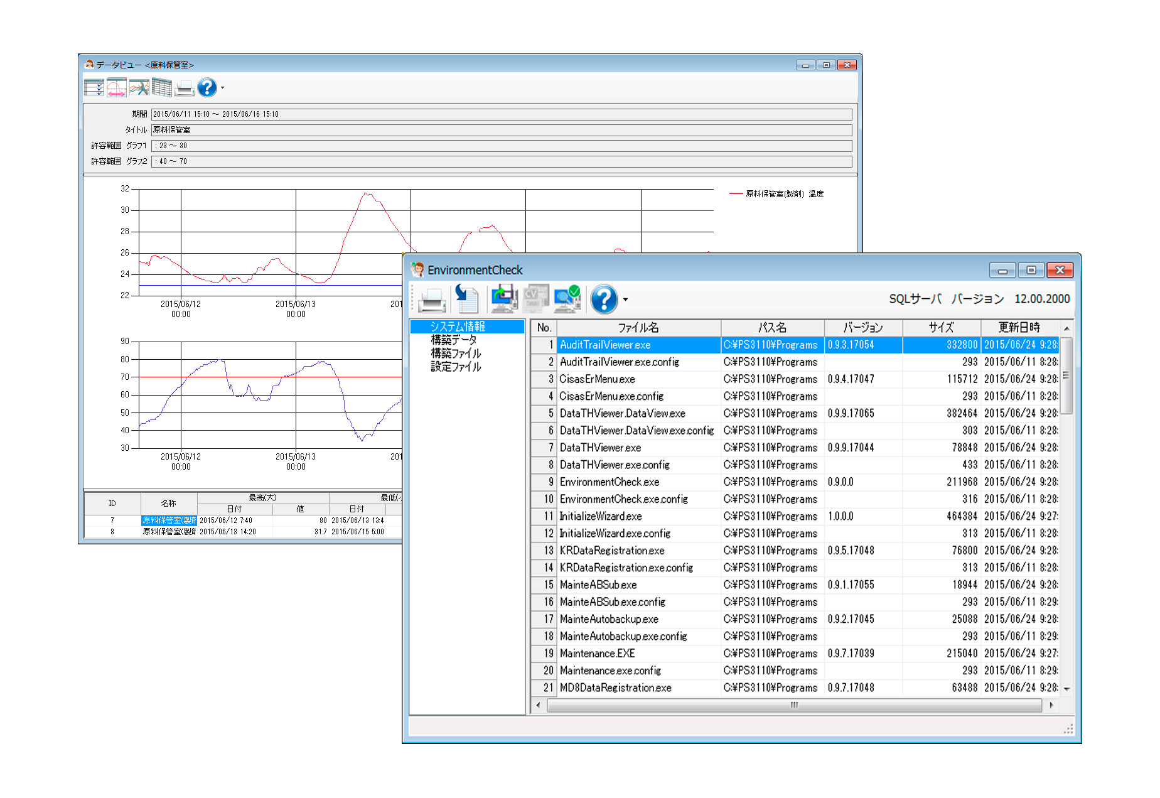Select the EnvironmentCheck.exe file row
Image resolution: width=1160 pixels, height=798 pixels.
click(795, 482)
